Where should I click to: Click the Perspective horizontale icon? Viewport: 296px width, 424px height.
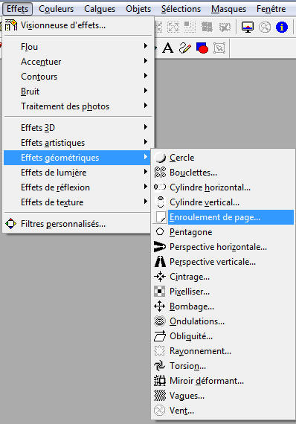[160, 247]
